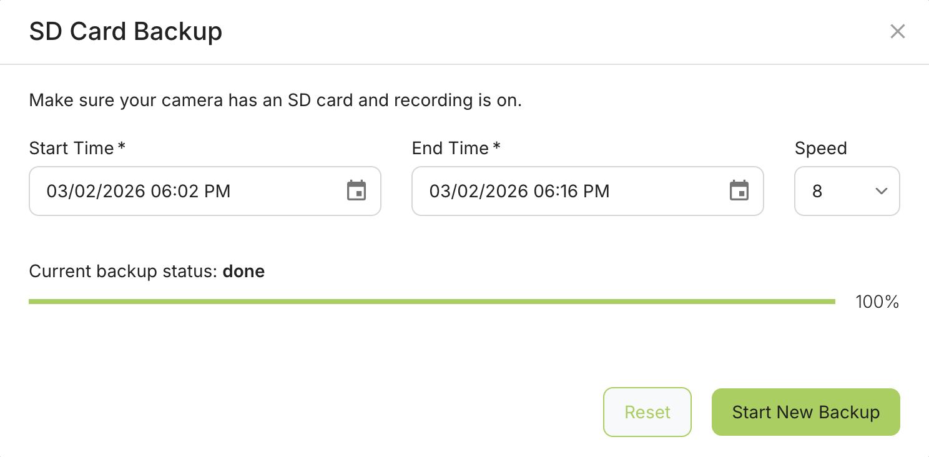
Task: Expand the Speed dropdown chevron
Action: pyautogui.click(x=881, y=191)
